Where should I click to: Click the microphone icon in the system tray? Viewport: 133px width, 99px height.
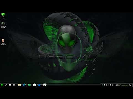(104, 85)
